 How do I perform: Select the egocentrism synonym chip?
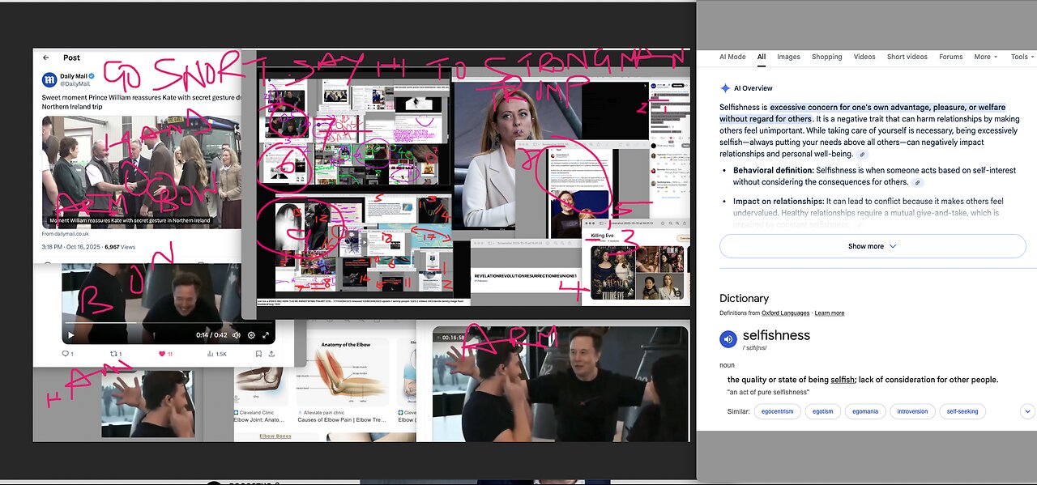[x=777, y=411]
